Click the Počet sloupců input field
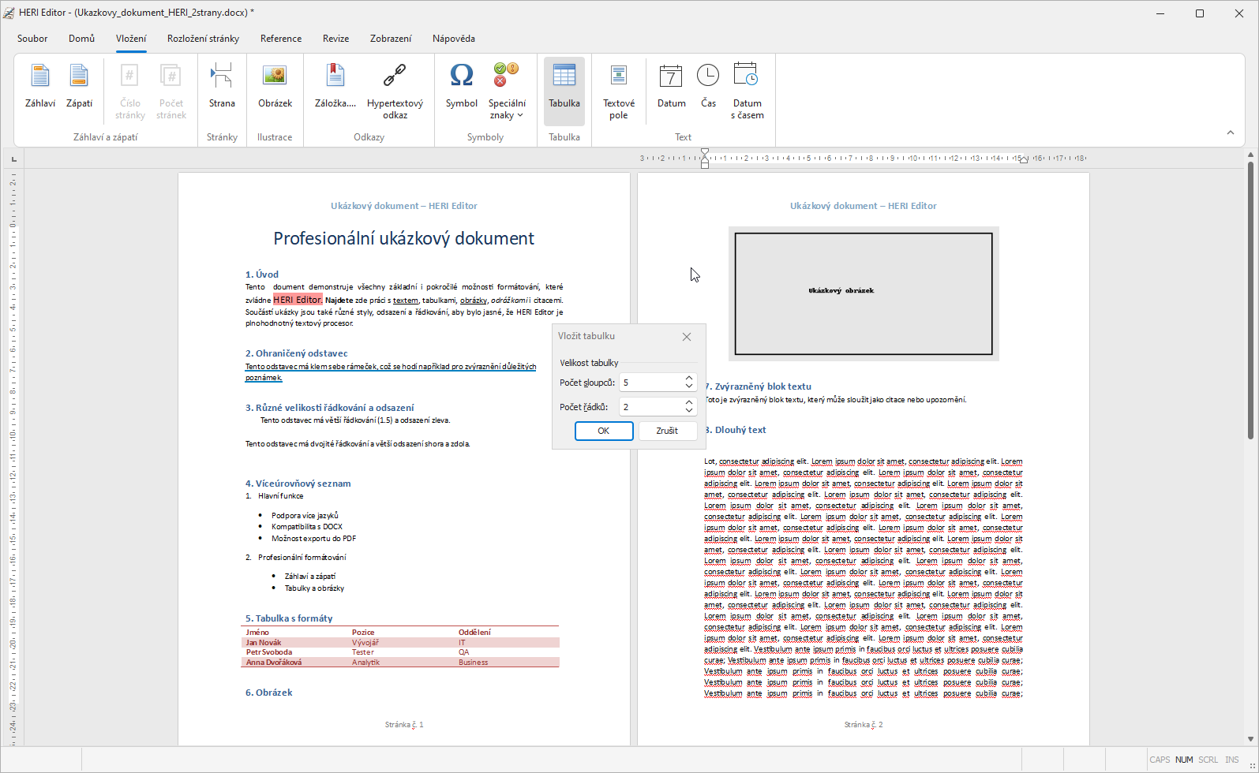This screenshot has height=773, width=1259. [x=650, y=383]
